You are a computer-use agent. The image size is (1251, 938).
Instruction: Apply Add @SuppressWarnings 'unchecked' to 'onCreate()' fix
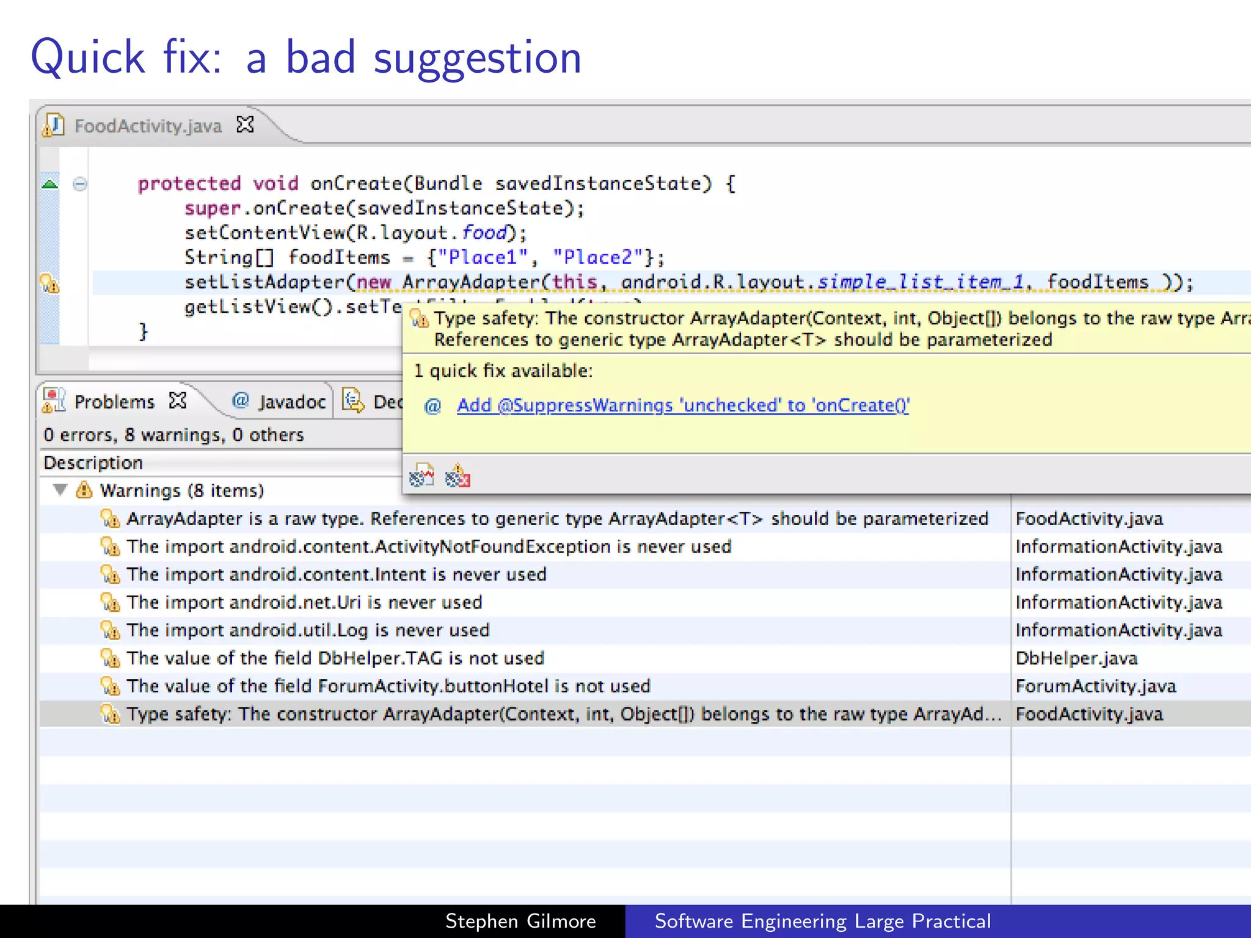[x=683, y=405]
